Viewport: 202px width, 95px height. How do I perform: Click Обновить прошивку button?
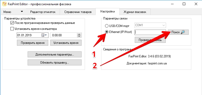[x=55, y=63]
